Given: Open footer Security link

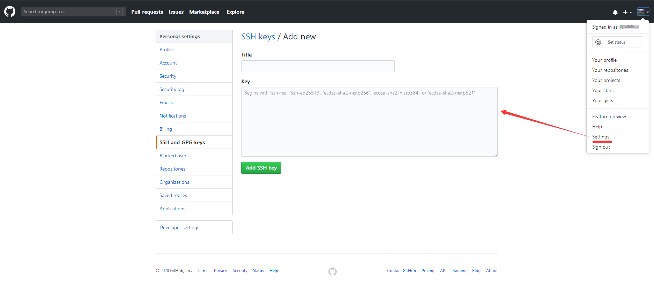Looking at the screenshot, I should tap(240, 271).
